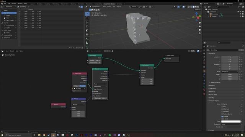Enable the All Edges checkbox
Image resolution: width=245 pixels, height=137 pixels.
[222, 112]
